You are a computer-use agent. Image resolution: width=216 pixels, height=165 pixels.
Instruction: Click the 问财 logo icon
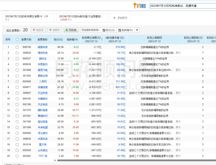pyautogui.click(x=140, y=6)
